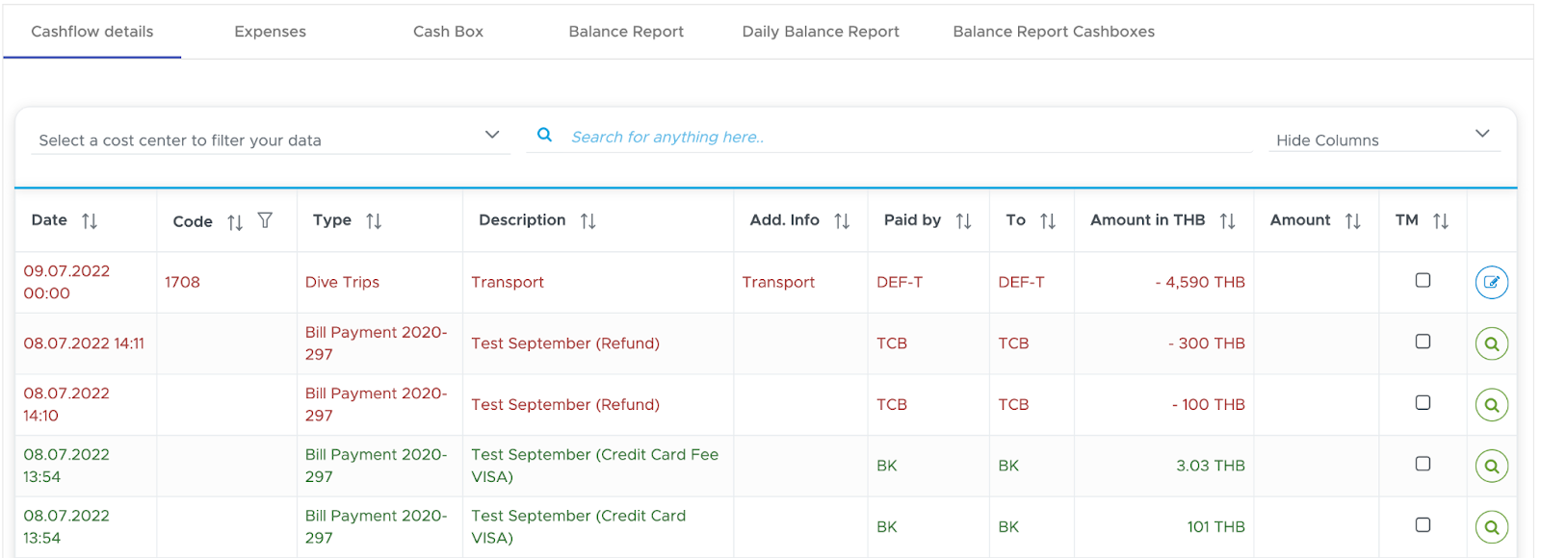View details of the -100 THB refund
This screenshot has width=1541, height=558.
pyautogui.click(x=1492, y=405)
